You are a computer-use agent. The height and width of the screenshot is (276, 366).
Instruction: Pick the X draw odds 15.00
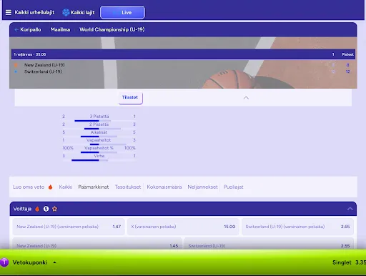[183, 227]
